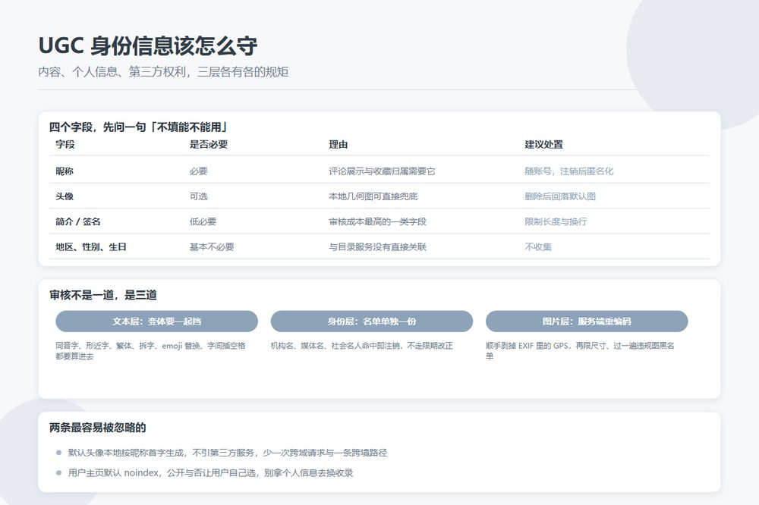Click the column header '是否必要'
The image size is (759, 505).
209,144
